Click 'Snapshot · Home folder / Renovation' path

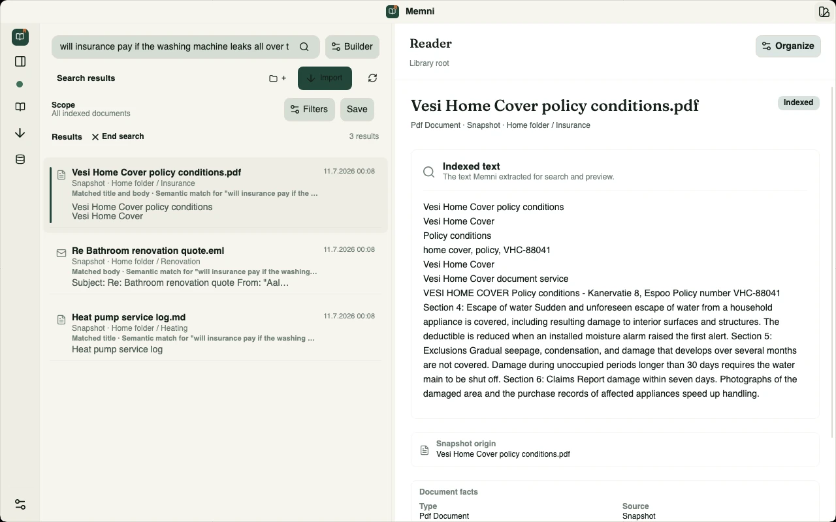click(136, 262)
